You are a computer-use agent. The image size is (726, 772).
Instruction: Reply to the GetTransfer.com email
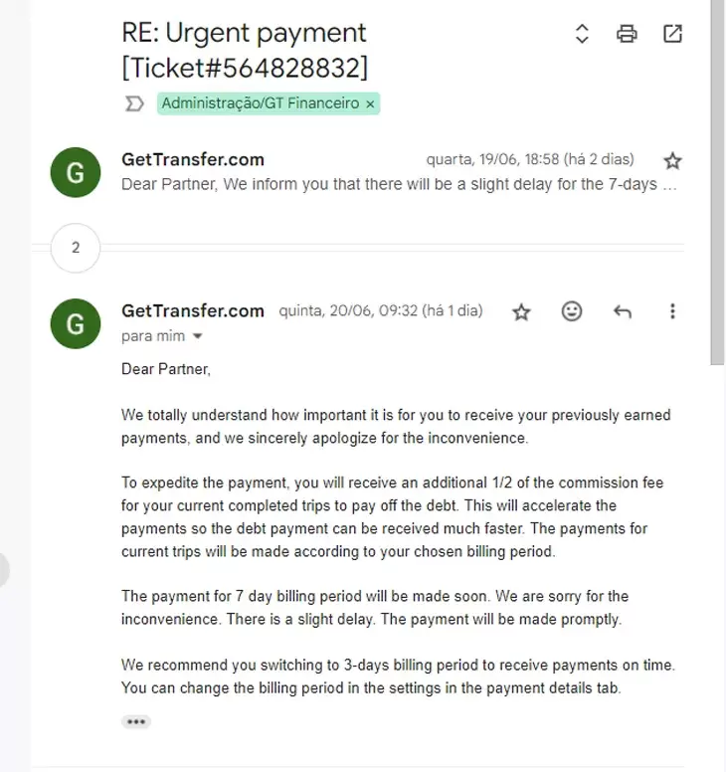(623, 311)
